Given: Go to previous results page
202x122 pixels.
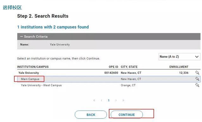Looking at the screenshot, I should (102, 100).
